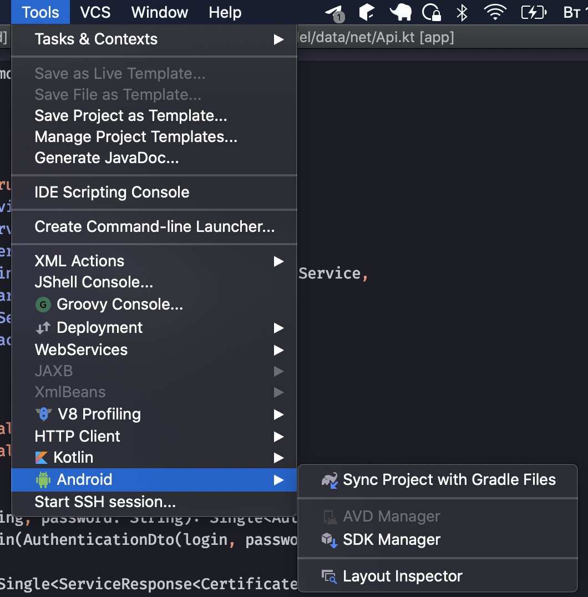This screenshot has height=597, width=588.
Task: Click the green Android robot icon
Action: pyautogui.click(x=43, y=480)
